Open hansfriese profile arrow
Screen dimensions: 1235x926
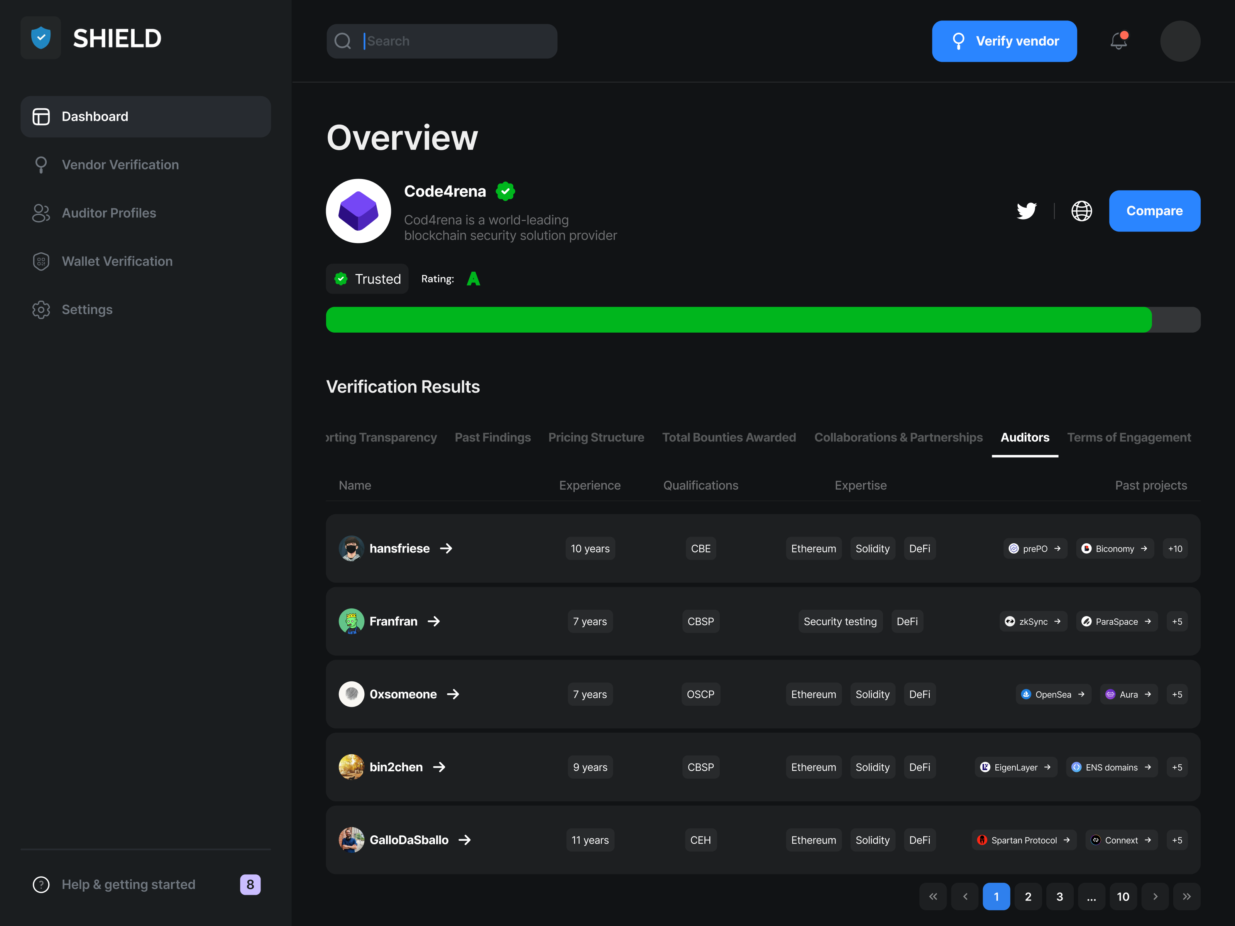pyautogui.click(x=446, y=549)
